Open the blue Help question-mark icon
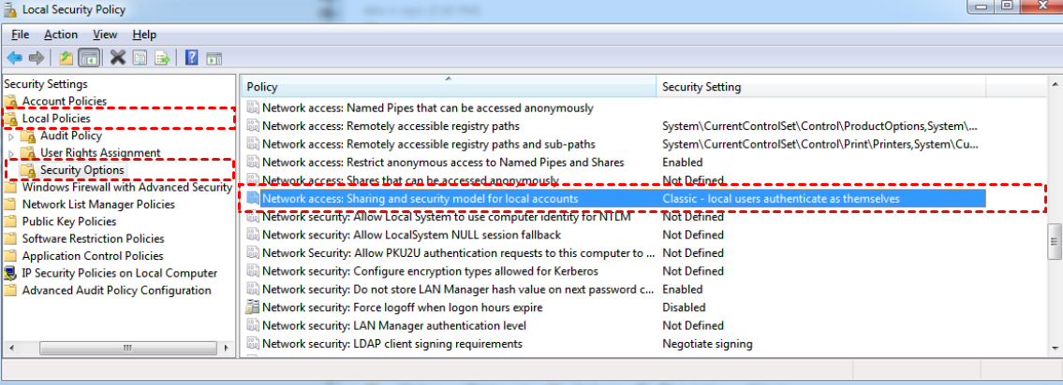Viewport: 1063px width, 385px height. [x=191, y=58]
